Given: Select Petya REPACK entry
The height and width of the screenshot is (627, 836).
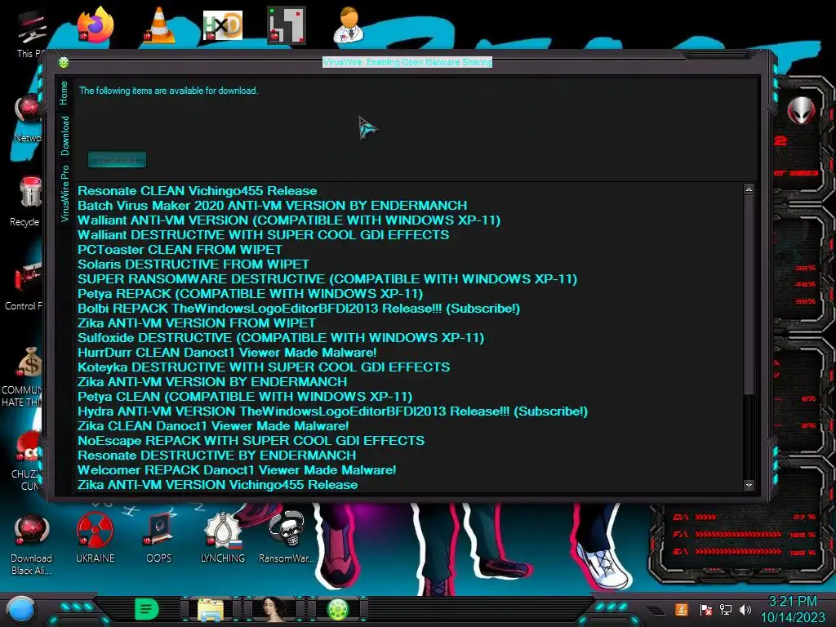Looking at the screenshot, I should 250,294.
